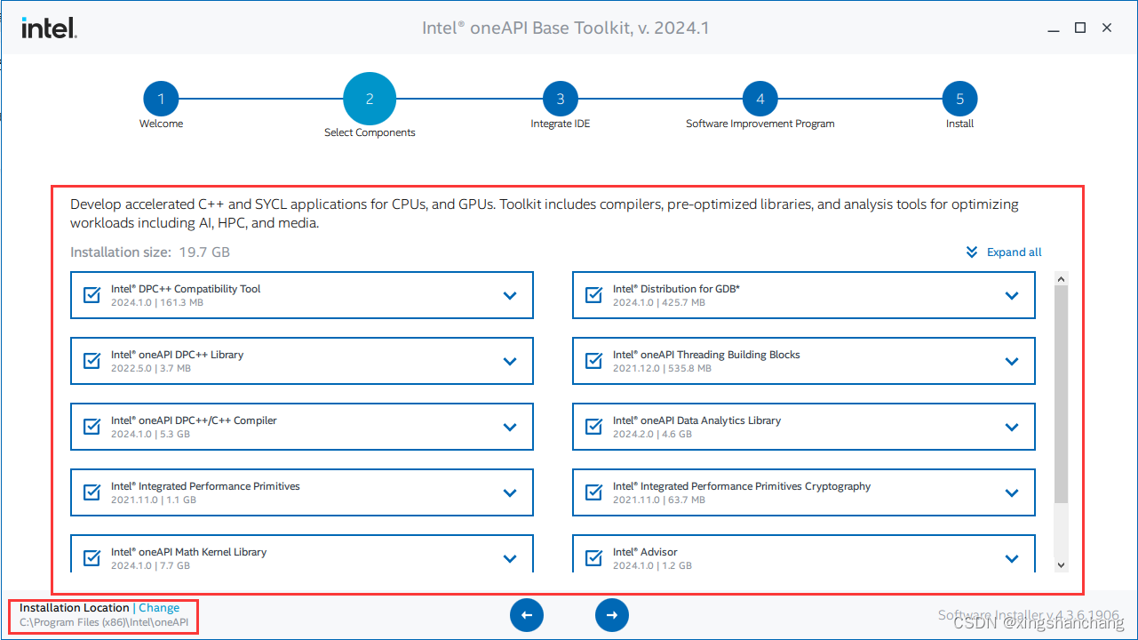Click the Select Components step label
This screenshot has width=1138, height=640.
pos(370,132)
